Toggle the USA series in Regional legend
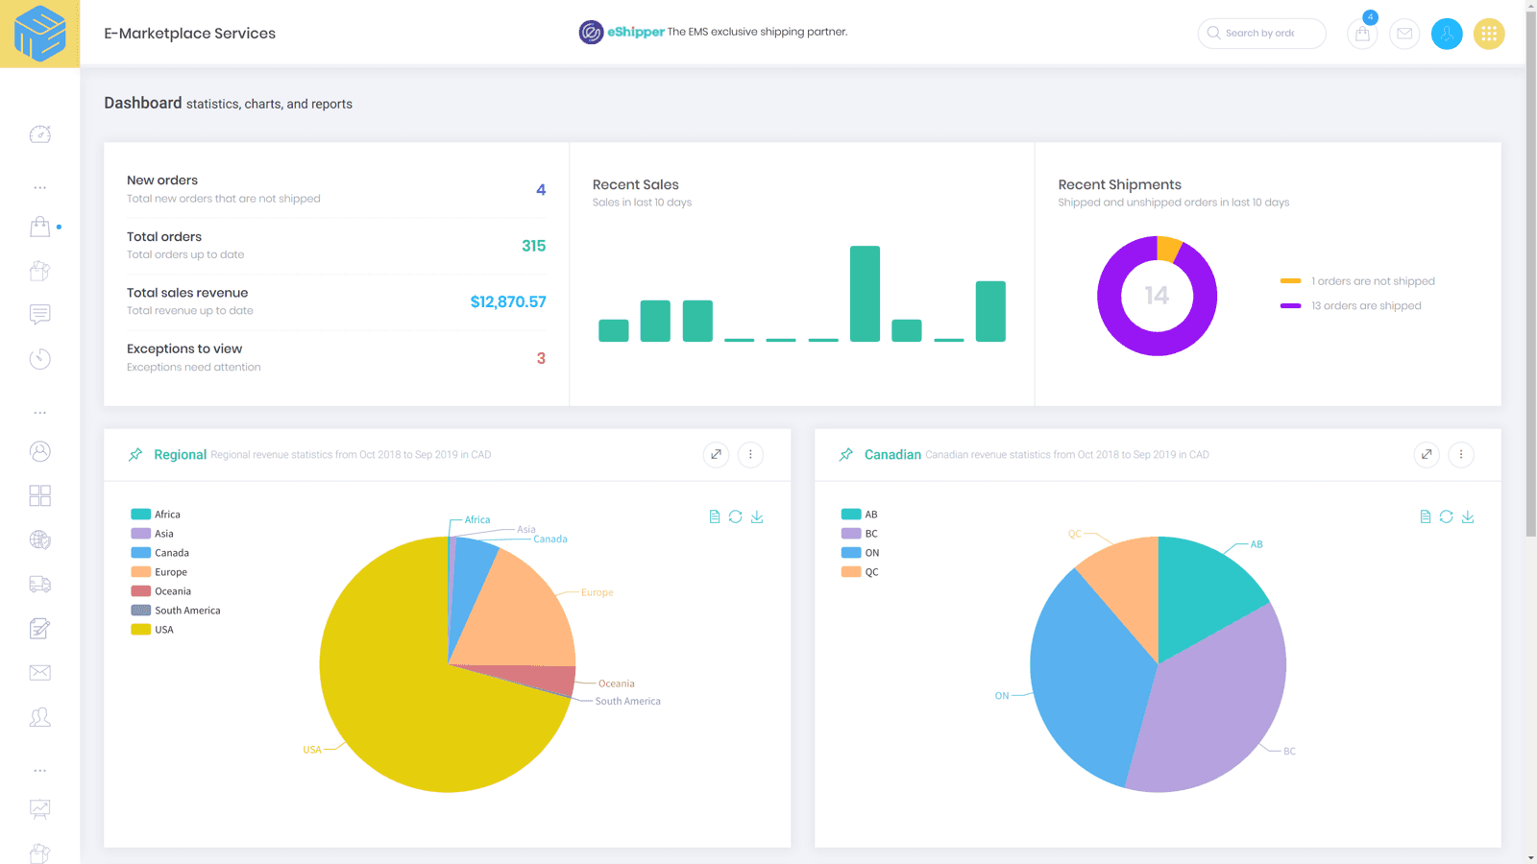Image resolution: width=1537 pixels, height=864 pixels. click(x=154, y=630)
